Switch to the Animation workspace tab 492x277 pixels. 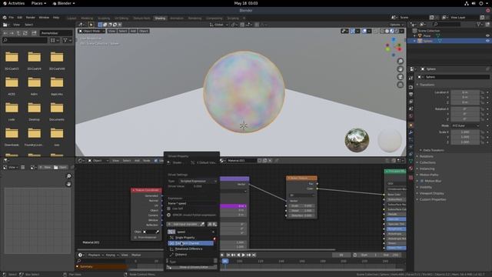coord(177,18)
